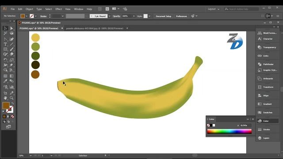This screenshot has width=283, height=159.
Task: Select the Type tool
Action: (5, 44)
